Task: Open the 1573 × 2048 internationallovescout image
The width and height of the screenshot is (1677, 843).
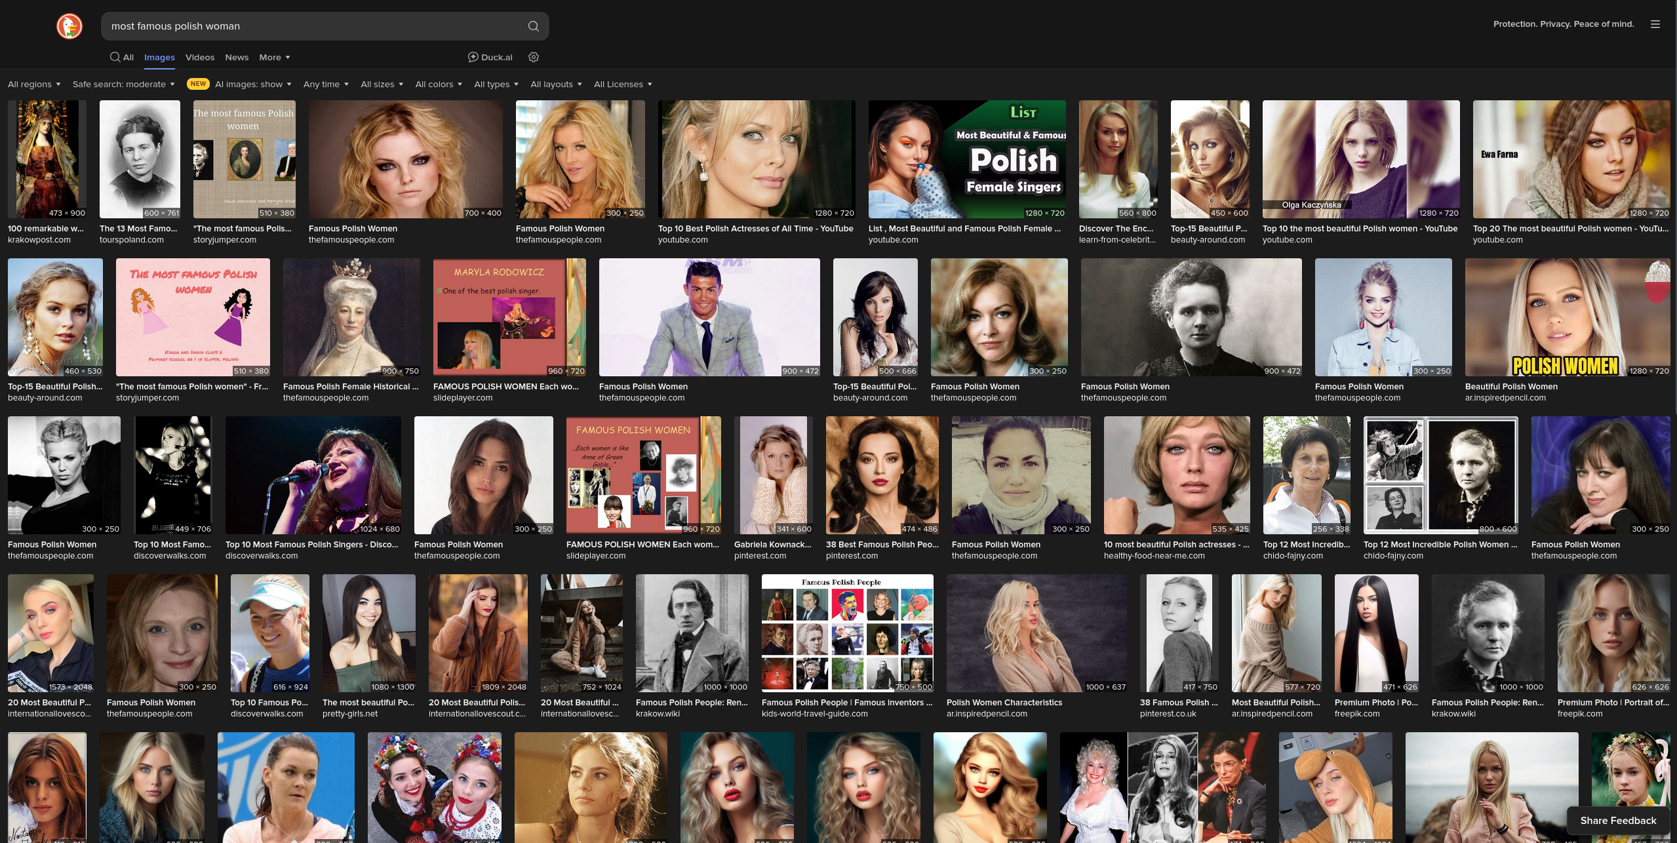Action: point(51,633)
